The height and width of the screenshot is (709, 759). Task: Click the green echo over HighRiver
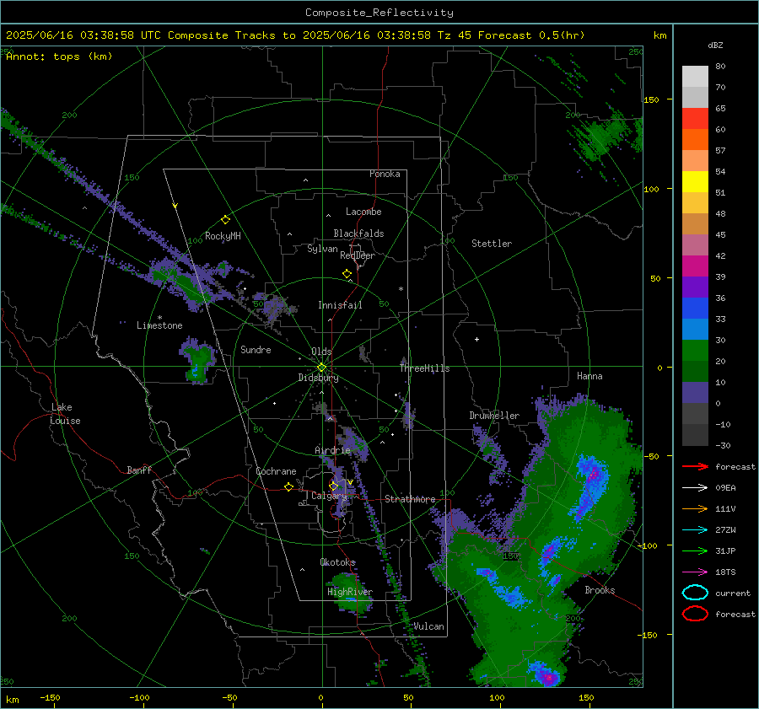click(x=349, y=593)
